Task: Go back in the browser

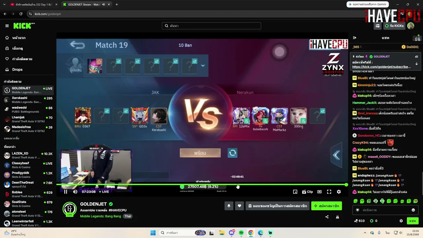Action: (x=5, y=14)
